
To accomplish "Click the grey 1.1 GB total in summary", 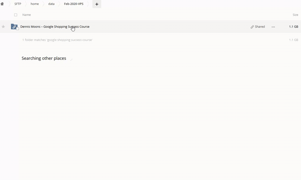I will tap(293, 40).
